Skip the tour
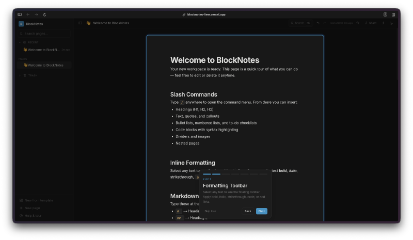The image size is (413, 240). point(210,211)
